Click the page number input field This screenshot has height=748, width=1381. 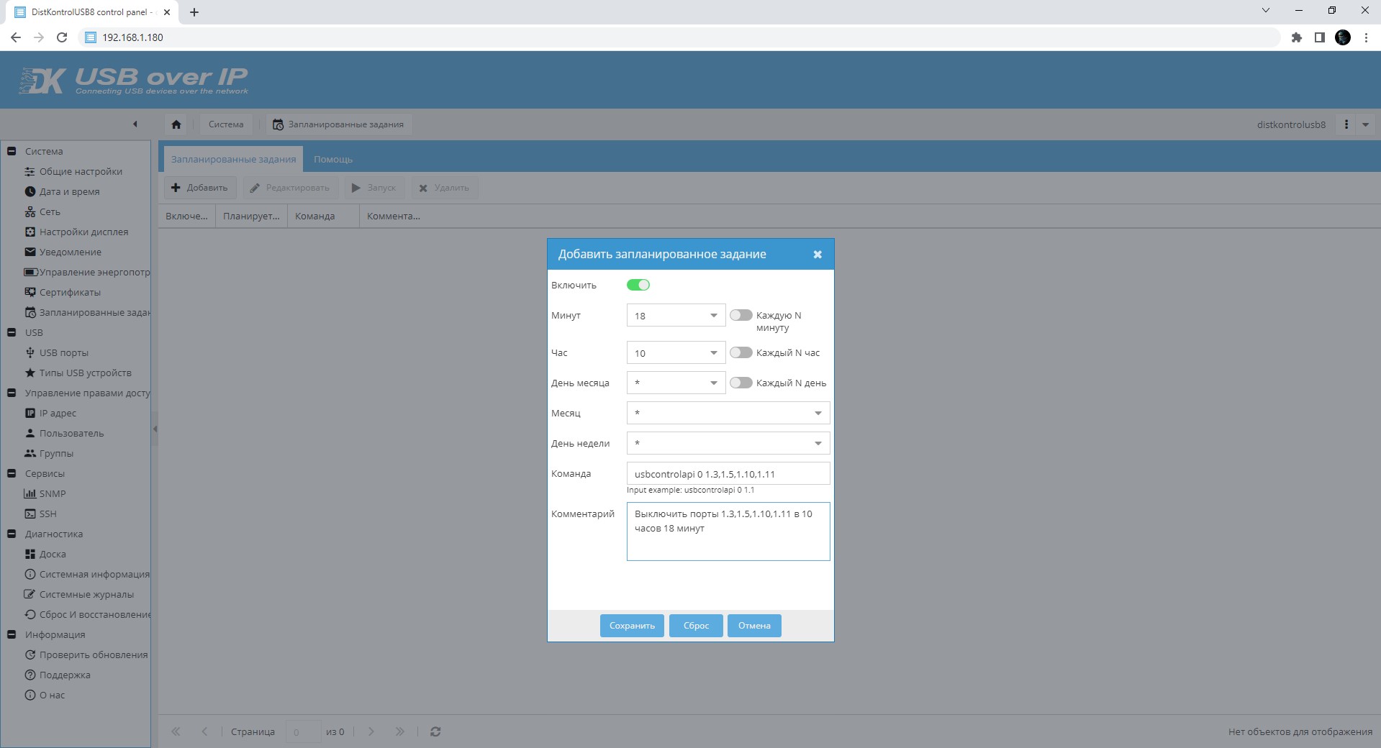pyautogui.click(x=303, y=731)
